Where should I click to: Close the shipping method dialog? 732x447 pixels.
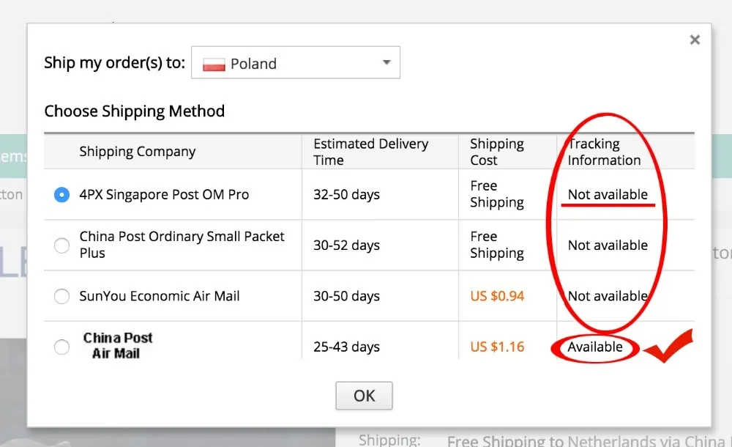point(695,40)
